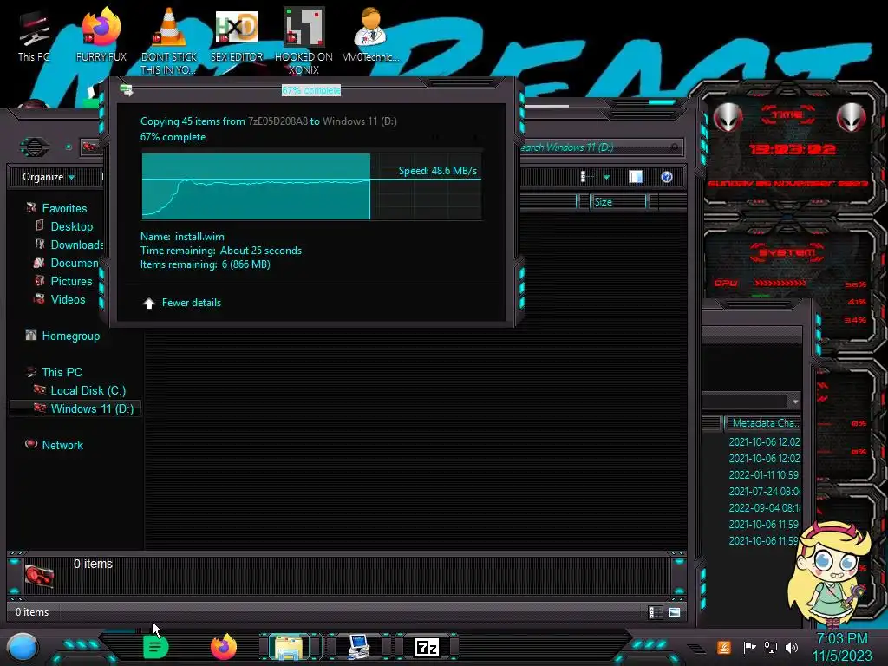
Task: Open Explorer help question mark icon
Action: tap(667, 177)
